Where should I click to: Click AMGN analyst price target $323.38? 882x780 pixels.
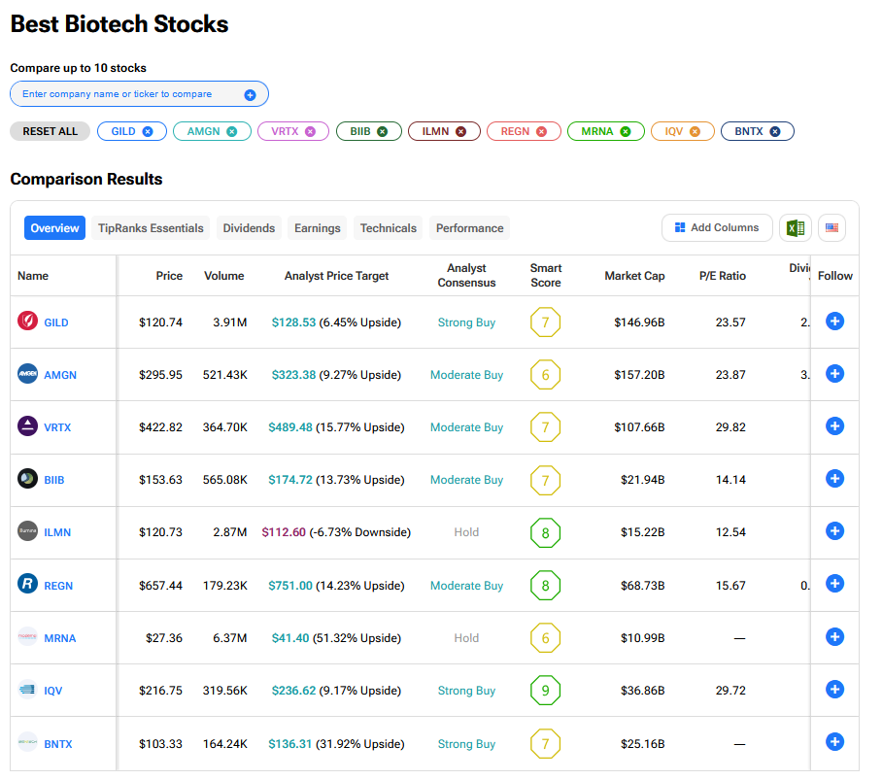pyautogui.click(x=293, y=375)
